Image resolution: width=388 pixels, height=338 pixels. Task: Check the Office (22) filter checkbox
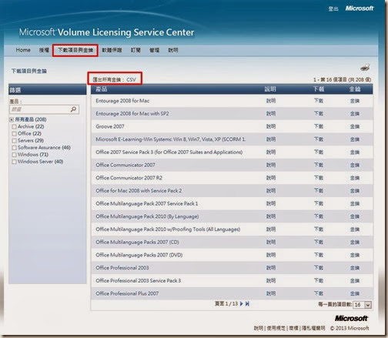(15, 134)
